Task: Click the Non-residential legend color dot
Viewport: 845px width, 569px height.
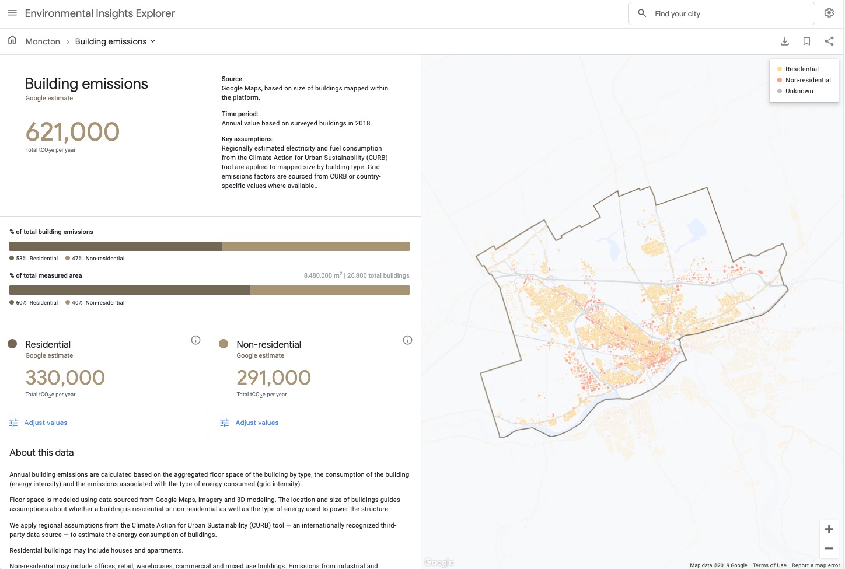Action: (x=780, y=80)
